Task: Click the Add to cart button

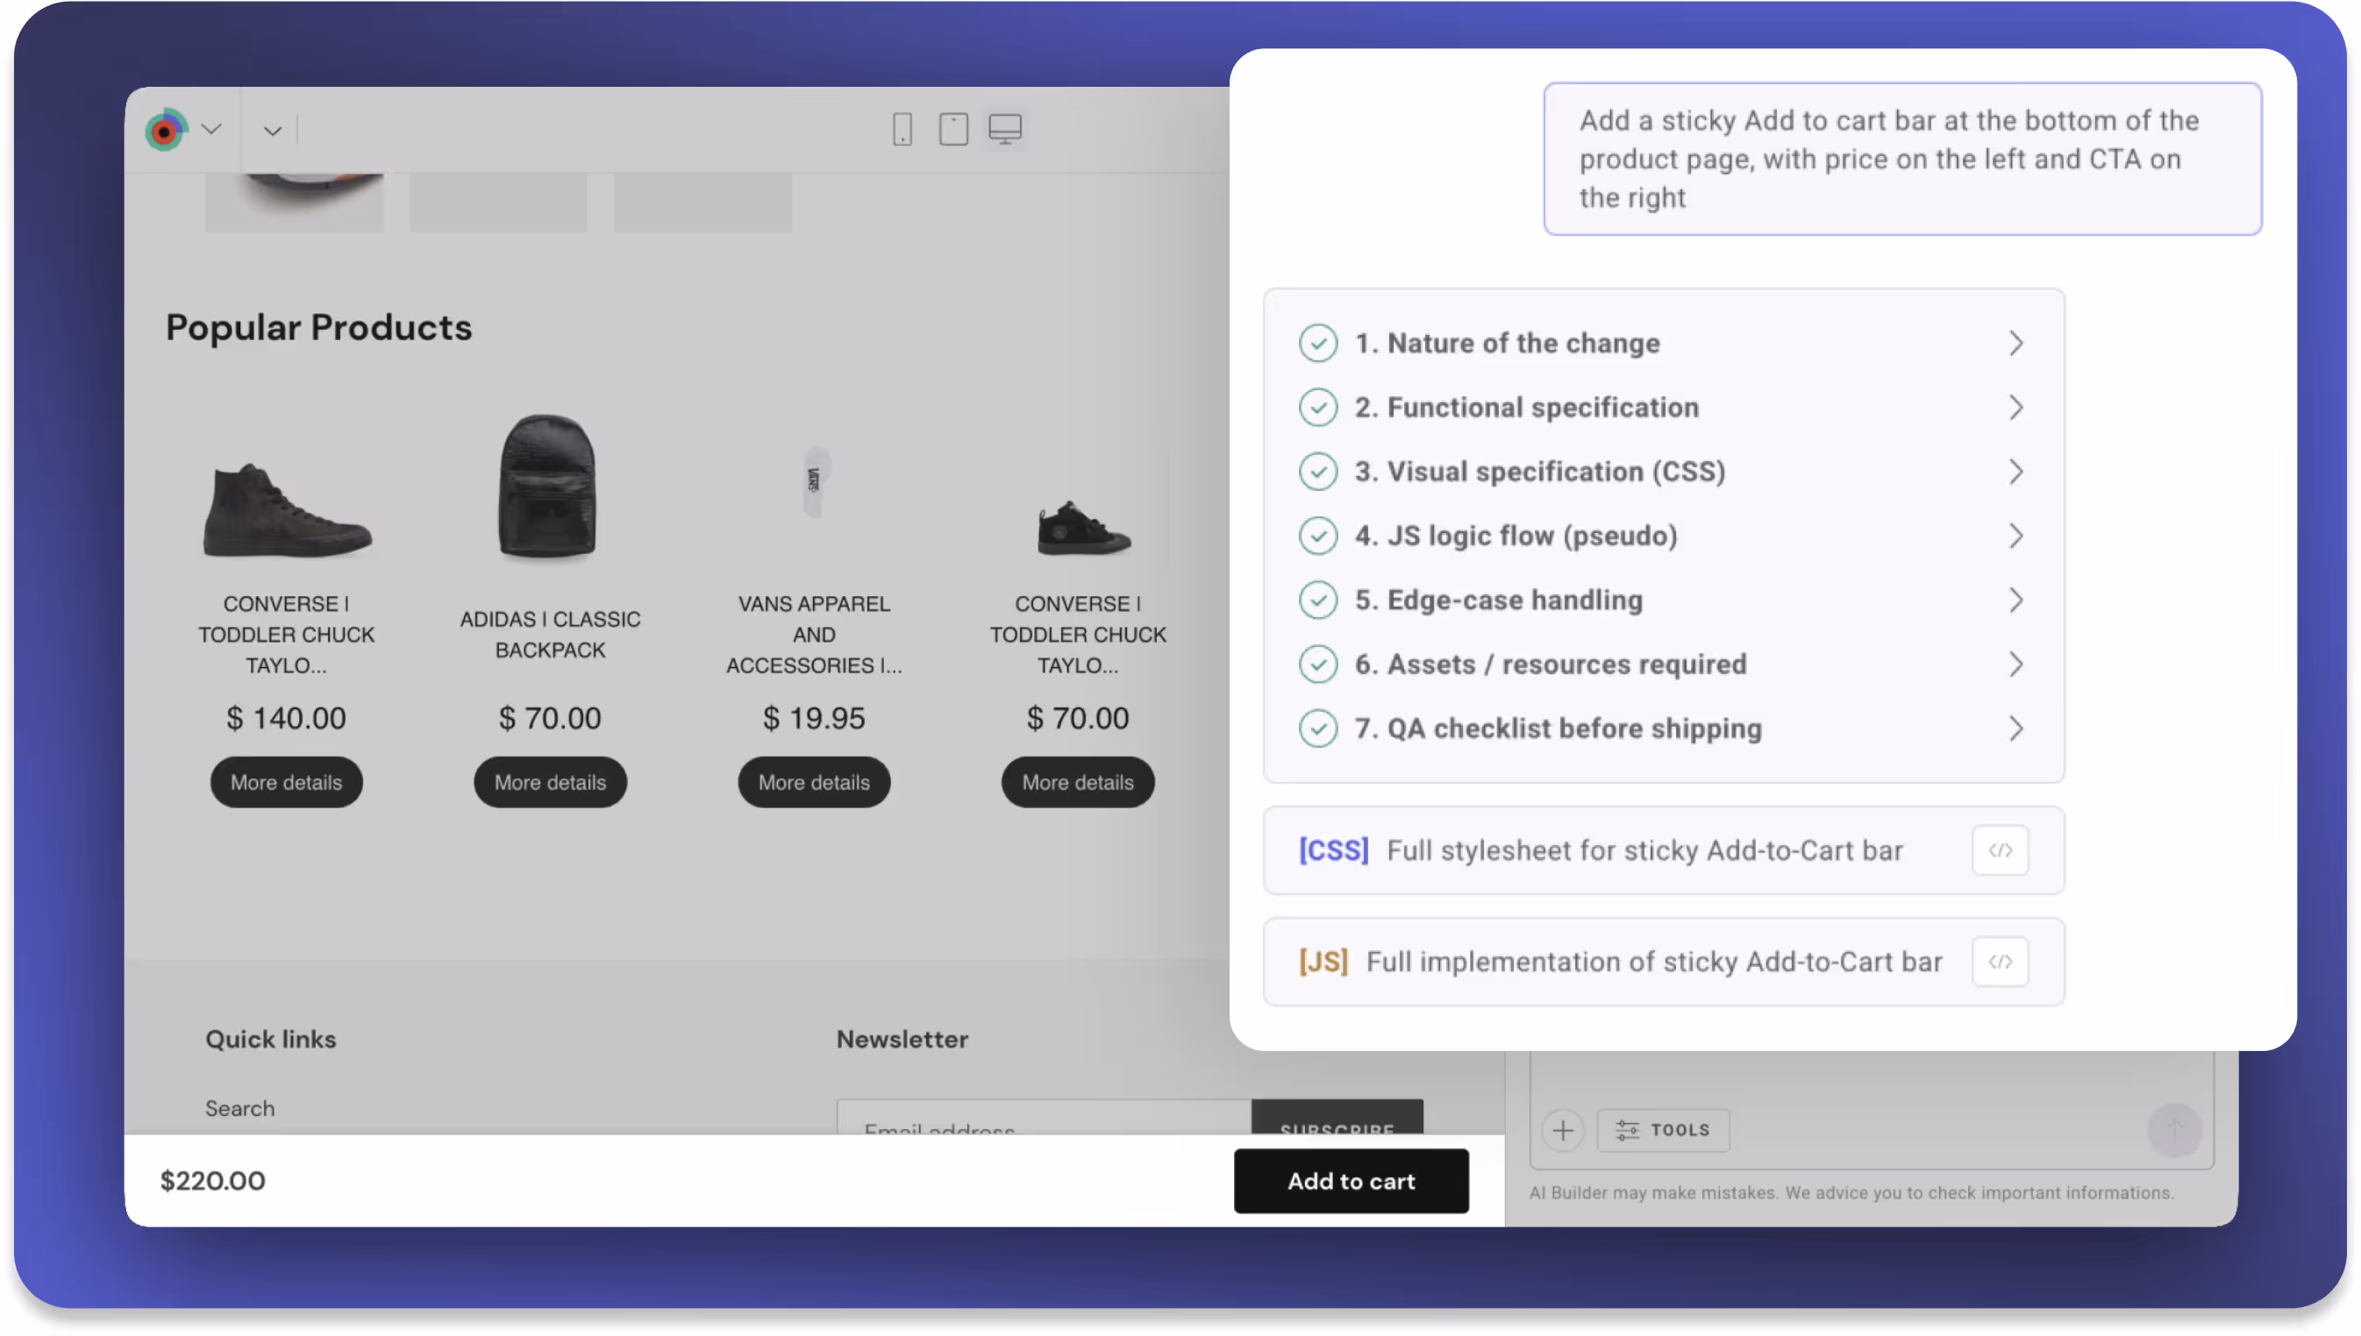Action: click(x=1351, y=1181)
